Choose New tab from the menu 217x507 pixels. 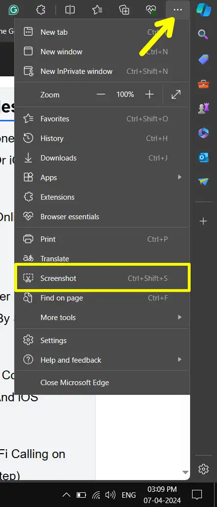click(102, 32)
